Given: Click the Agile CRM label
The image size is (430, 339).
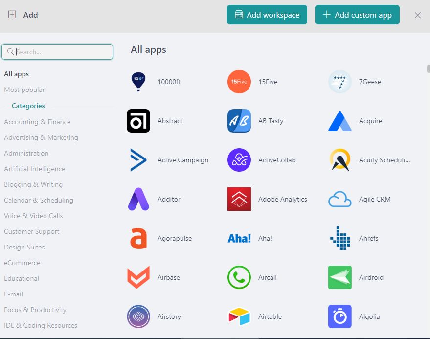Looking at the screenshot, I should tap(375, 199).
